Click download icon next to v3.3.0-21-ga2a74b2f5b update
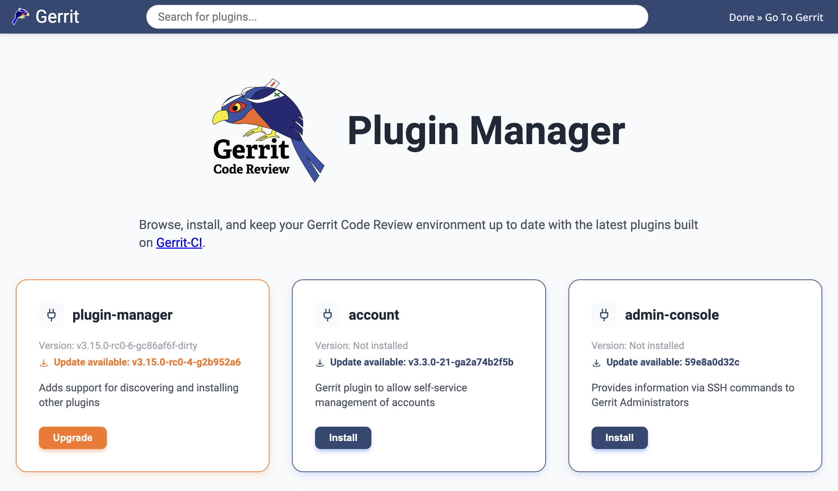838x491 pixels. click(320, 363)
